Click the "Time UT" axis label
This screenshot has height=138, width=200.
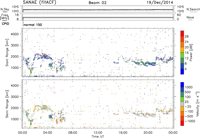pos(98,137)
